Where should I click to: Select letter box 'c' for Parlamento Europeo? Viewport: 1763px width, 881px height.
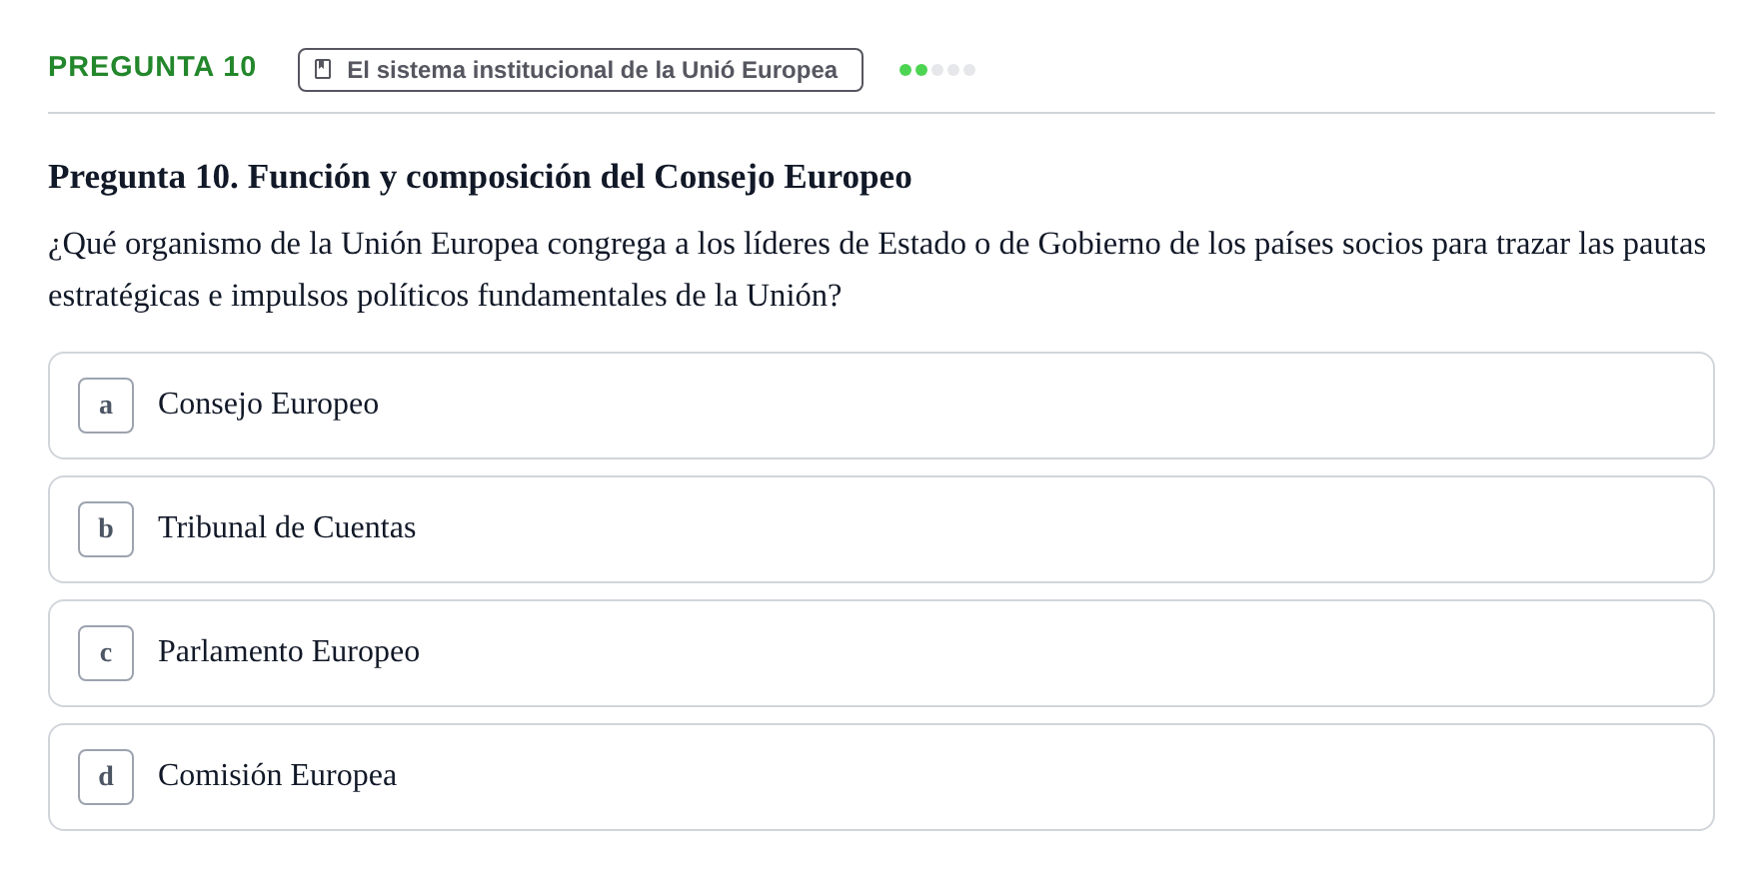pyautogui.click(x=106, y=653)
